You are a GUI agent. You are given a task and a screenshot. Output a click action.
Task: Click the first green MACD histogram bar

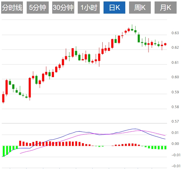point(3,151)
